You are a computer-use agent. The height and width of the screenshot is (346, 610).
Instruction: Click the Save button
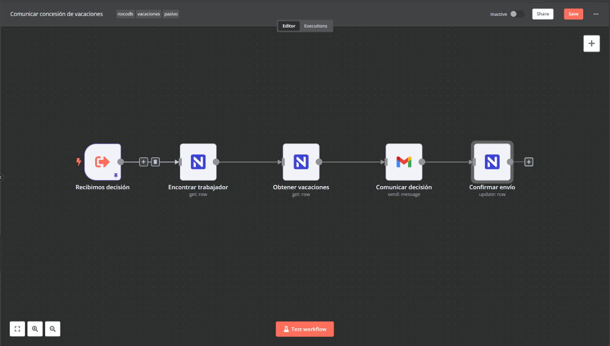tap(573, 14)
